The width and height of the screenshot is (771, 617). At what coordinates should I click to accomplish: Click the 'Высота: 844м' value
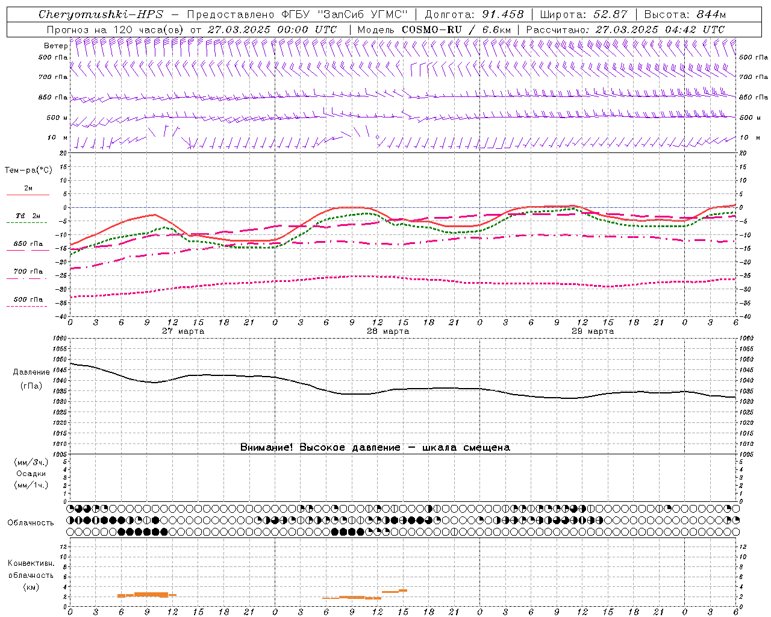click(x=685, y=14)
